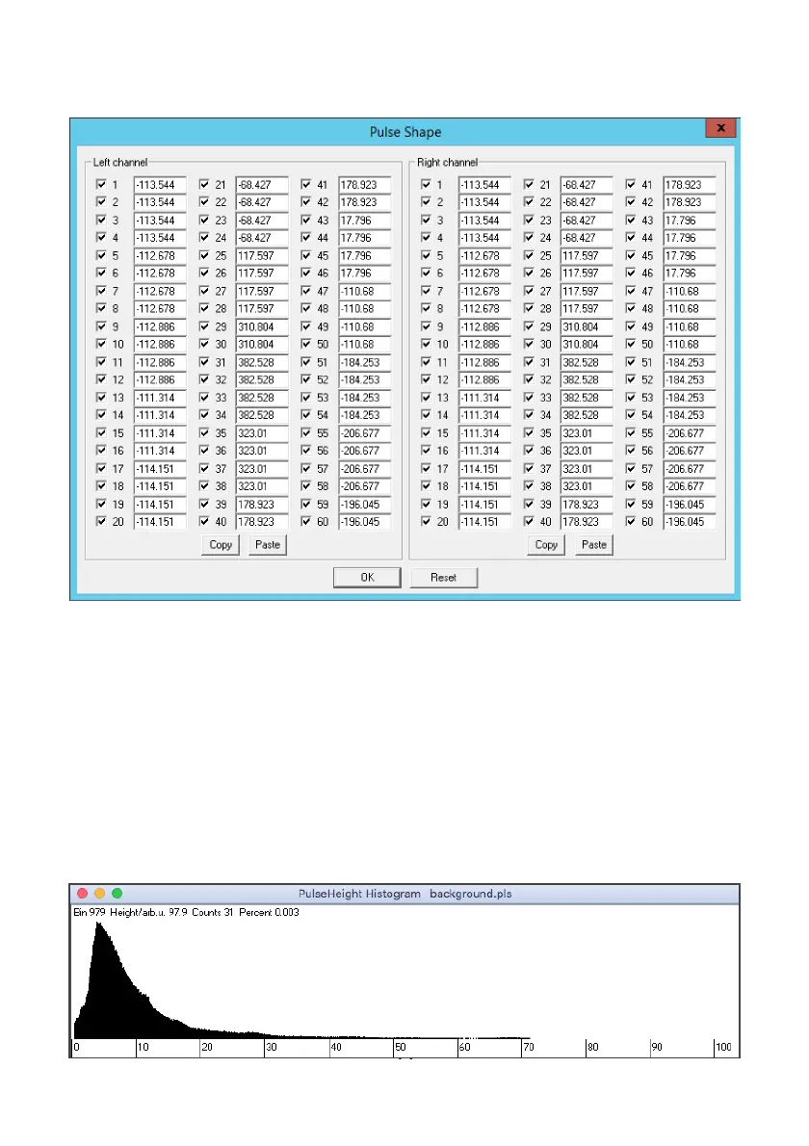This screenshot has width=809, height=1146.
Task: Copy the Left channel values
Action: tap(221, 544)
